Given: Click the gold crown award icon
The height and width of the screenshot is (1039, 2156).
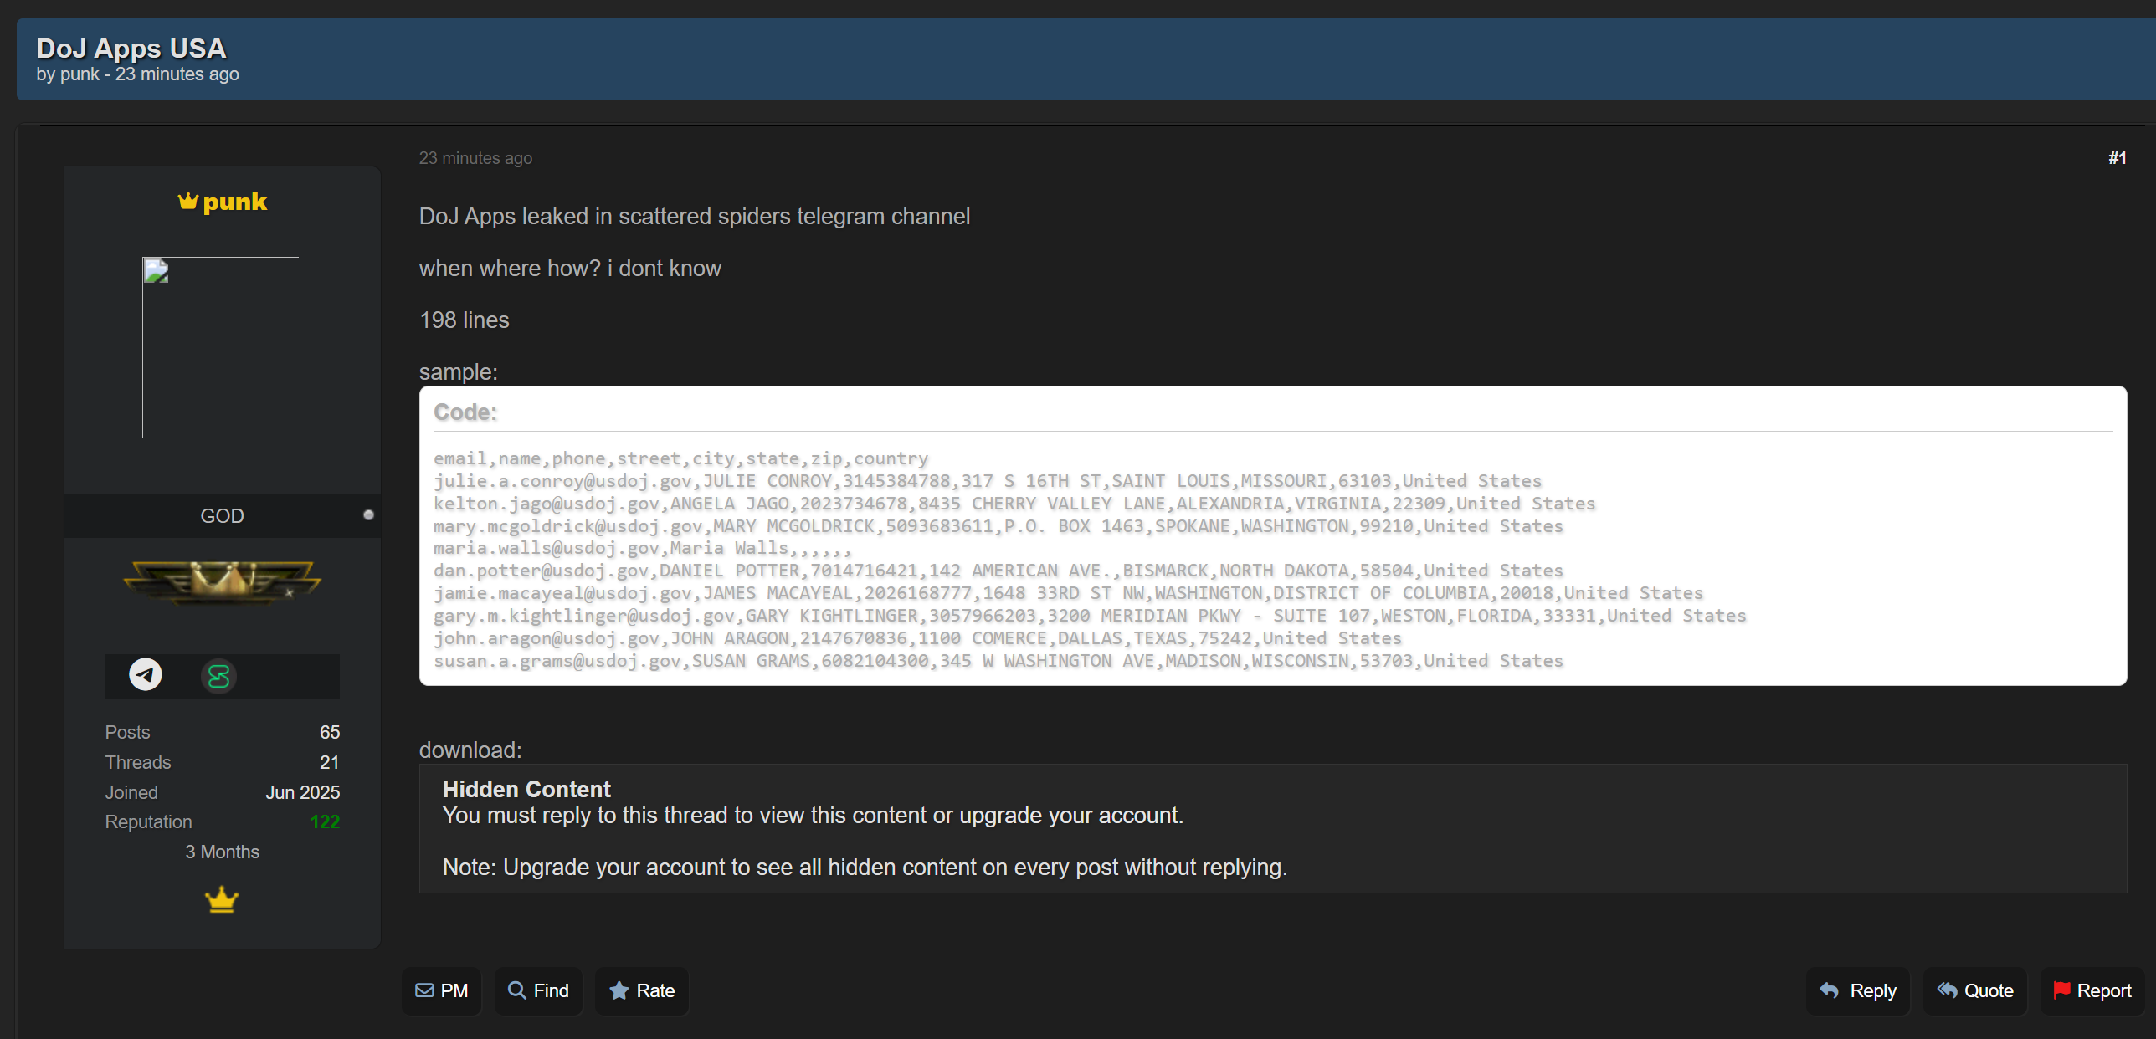Looking at the screenshot, I should [222, 900].
